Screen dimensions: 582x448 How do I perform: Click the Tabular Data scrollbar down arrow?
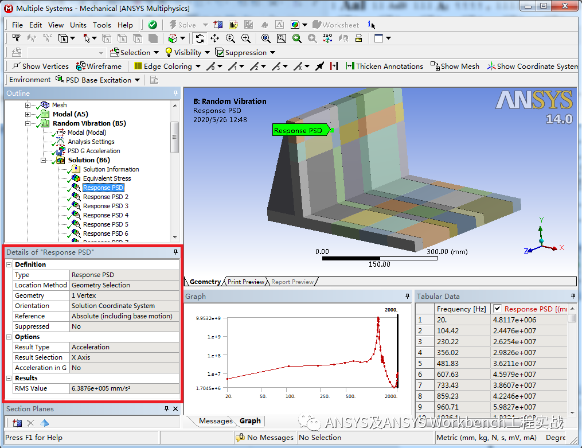click(x=572, y=412)
